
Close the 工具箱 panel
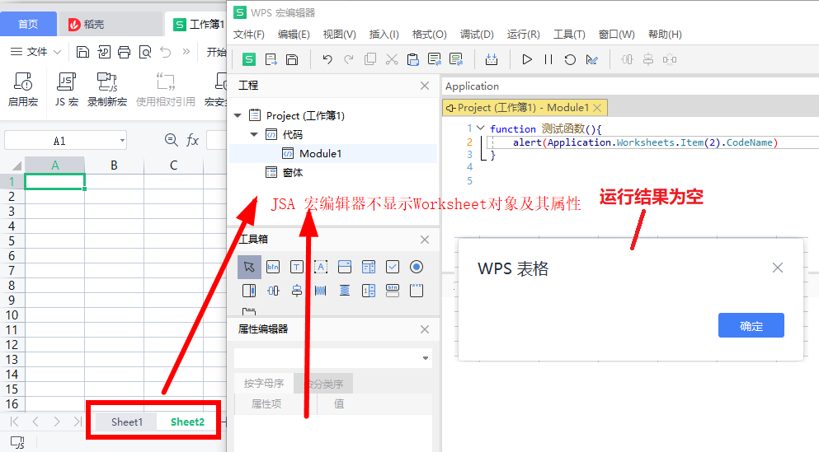click(x=425, y=240)
